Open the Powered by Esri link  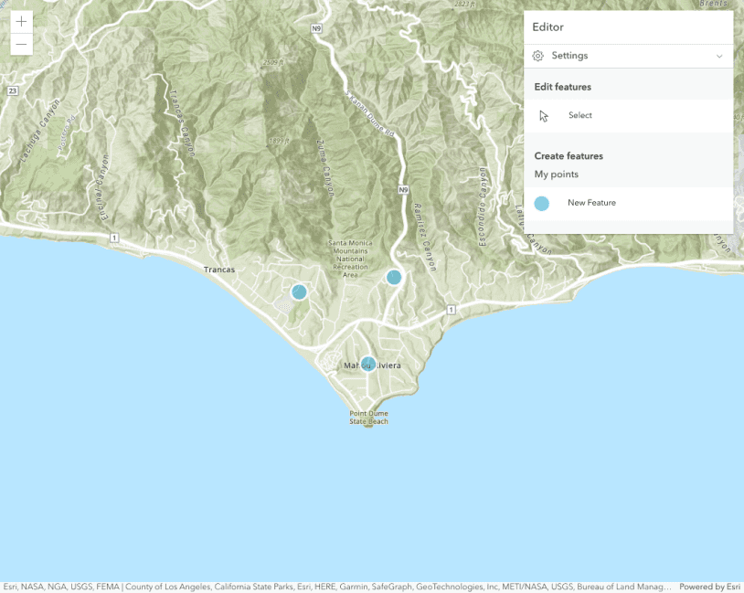pyautogui.click(x=709, y=587)
